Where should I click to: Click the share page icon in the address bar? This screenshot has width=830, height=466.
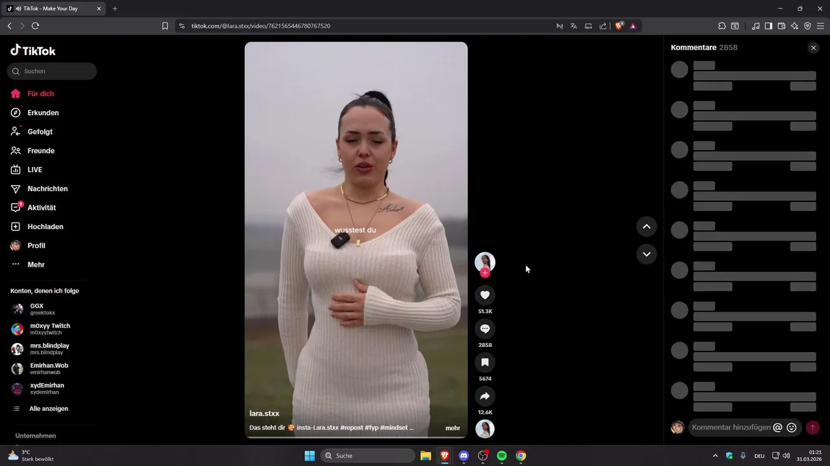[x=603, y=26]
